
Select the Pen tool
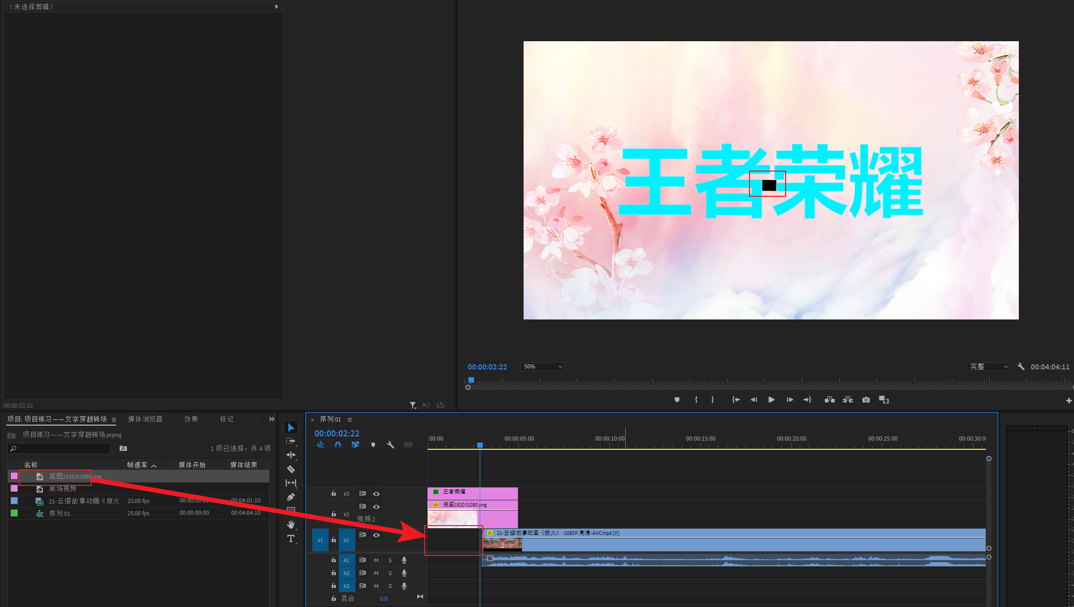291,497
